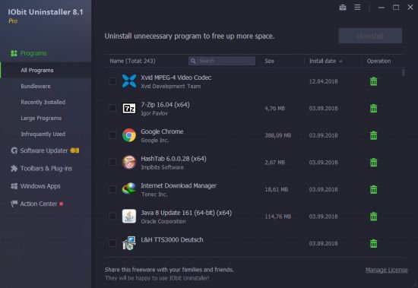Click trash icon for L&H TTS3000 Deutsch
Image resolution: width=418 pixels, height=288 pixels.
tap(373, 243)
